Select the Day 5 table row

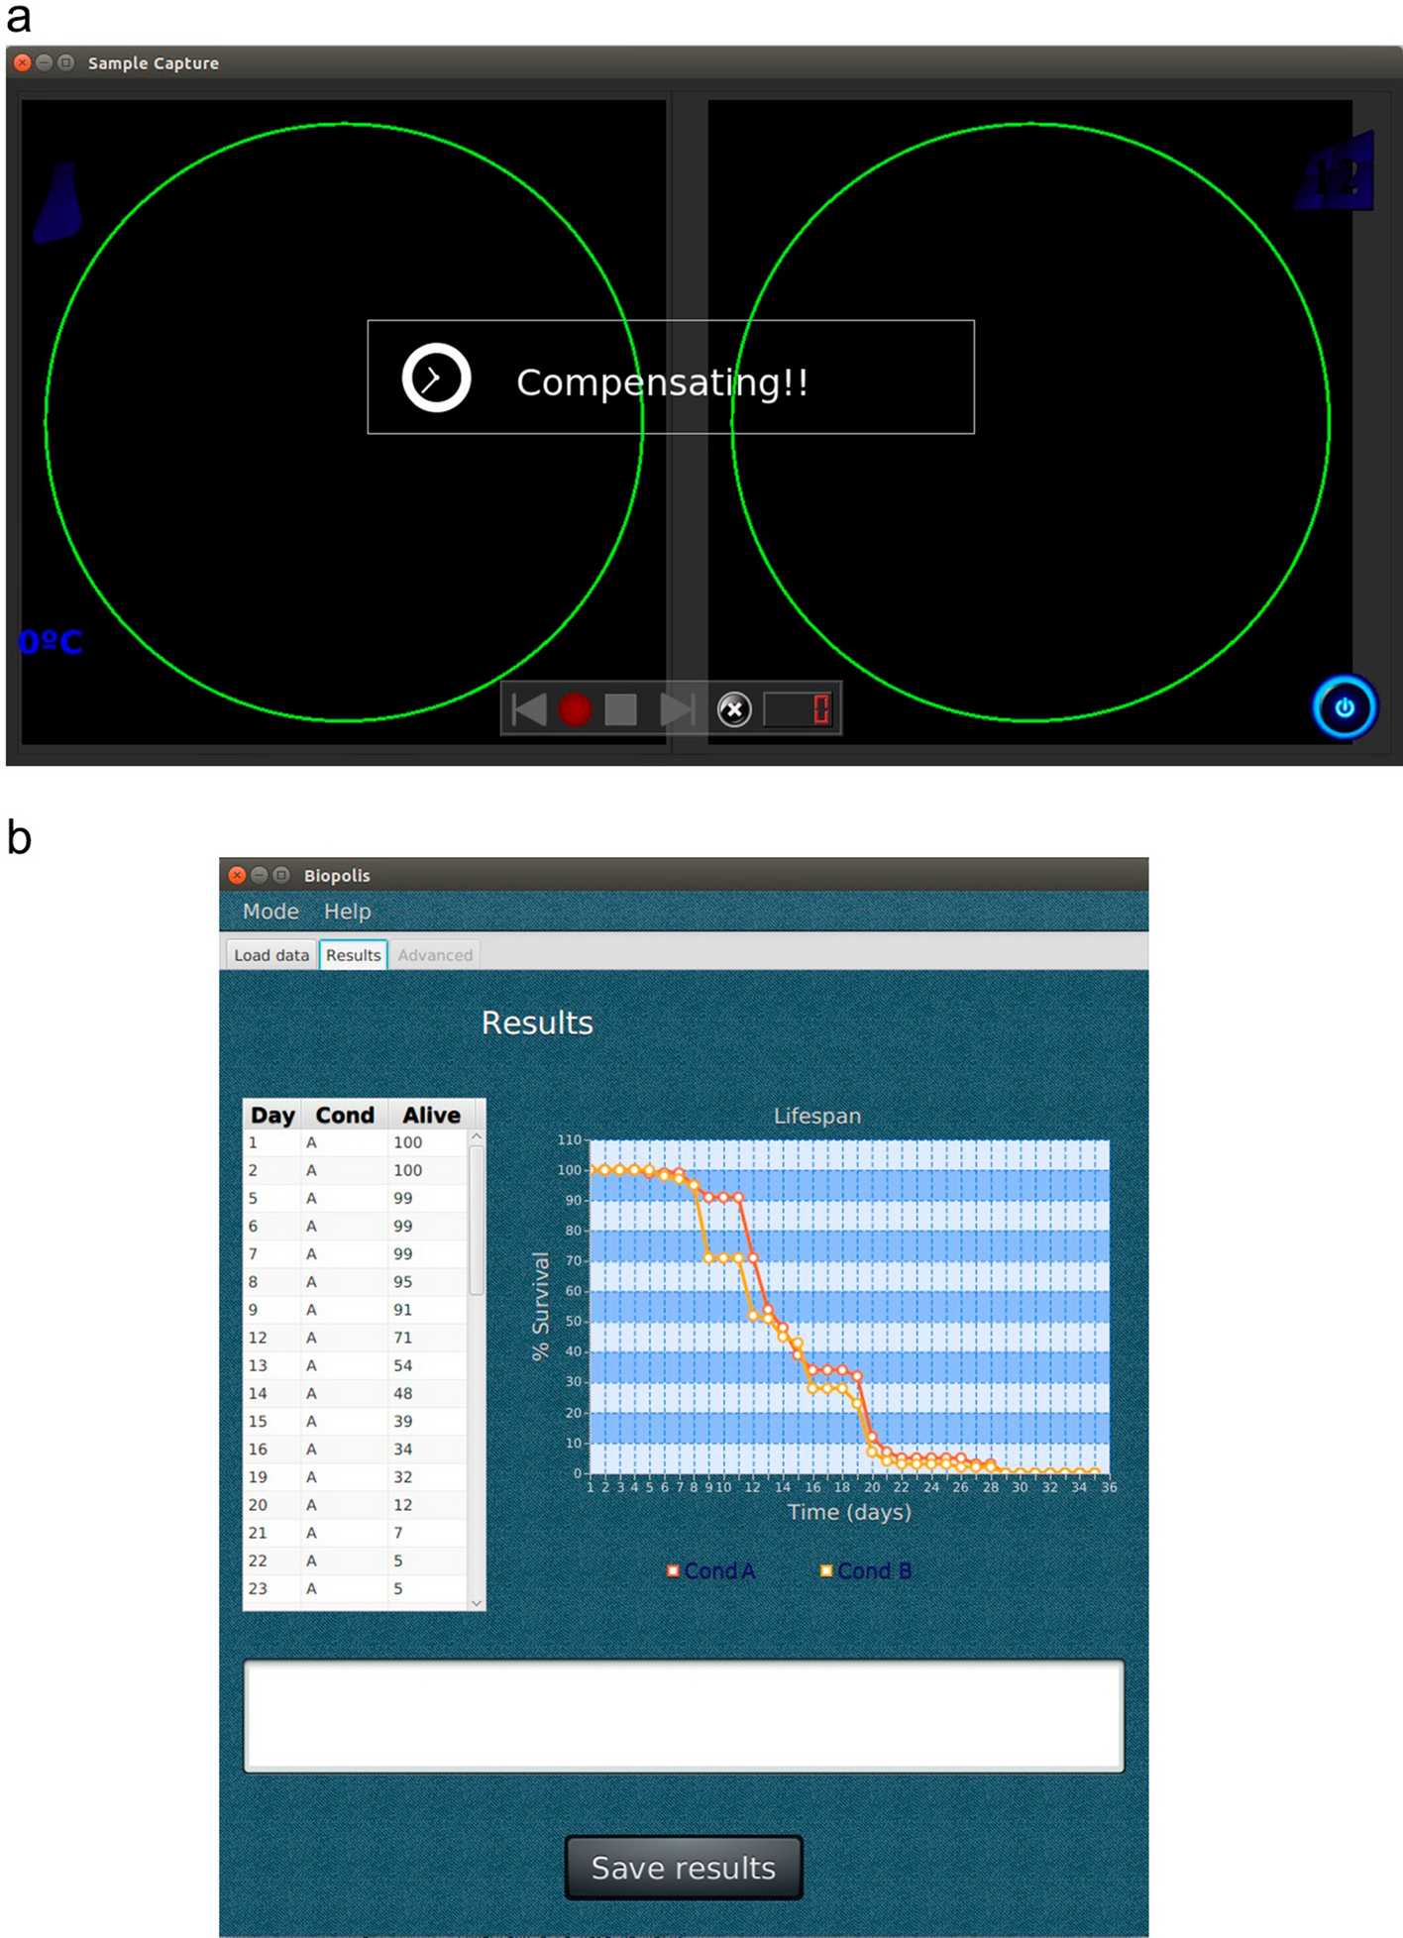356,1198
